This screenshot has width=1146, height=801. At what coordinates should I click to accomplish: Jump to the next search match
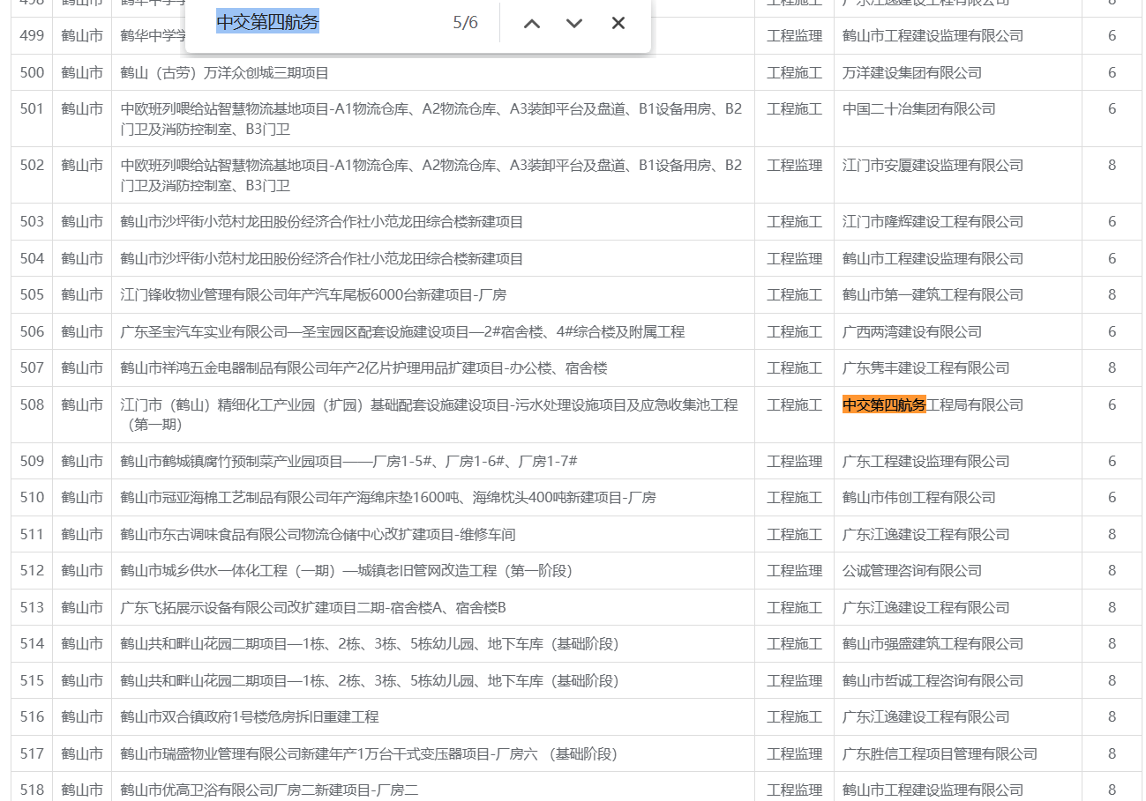point(574,23)
